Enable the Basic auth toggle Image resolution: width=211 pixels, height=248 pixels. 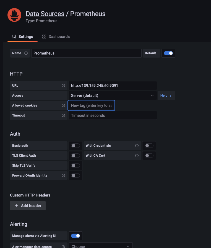(x=75, y=146)
